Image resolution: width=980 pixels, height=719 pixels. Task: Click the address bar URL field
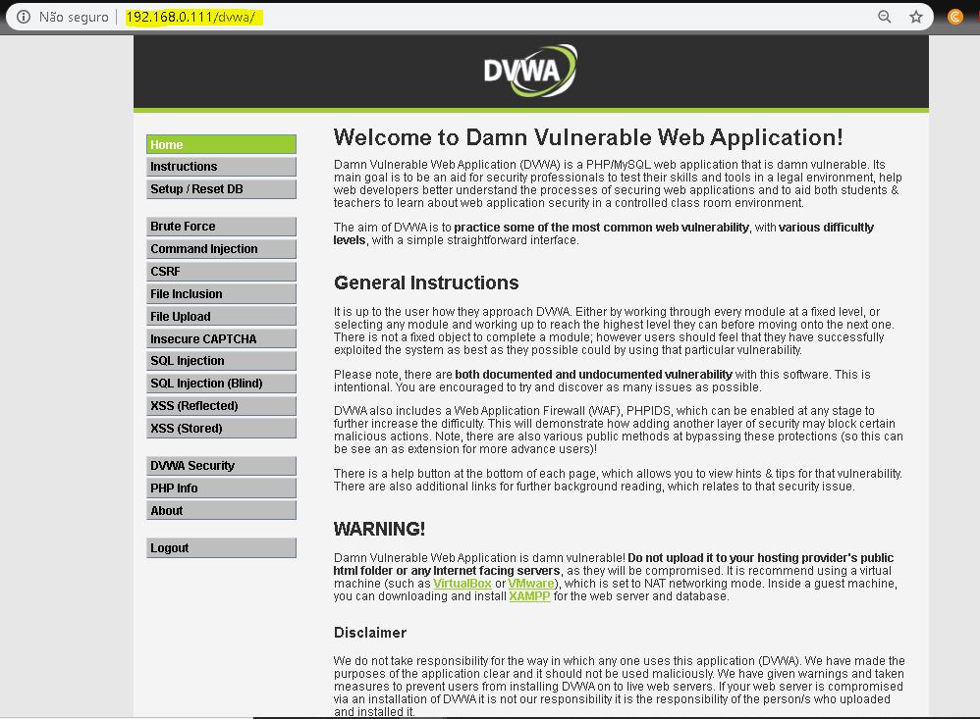pos(491,17)
